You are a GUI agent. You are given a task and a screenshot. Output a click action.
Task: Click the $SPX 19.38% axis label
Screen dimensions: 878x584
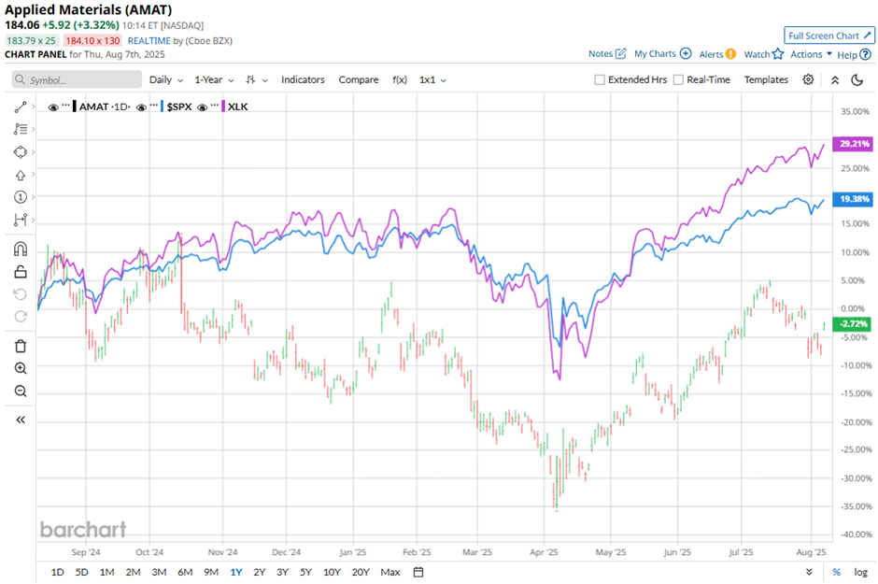[x=853, y=199]
